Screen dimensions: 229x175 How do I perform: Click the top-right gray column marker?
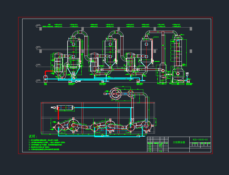coord(191,29)
